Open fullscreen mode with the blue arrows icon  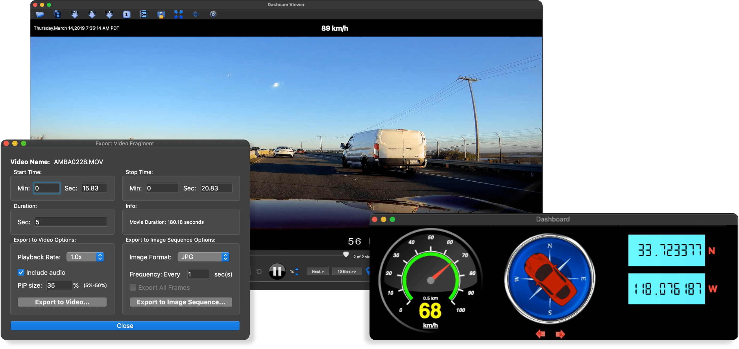[178, 14]
